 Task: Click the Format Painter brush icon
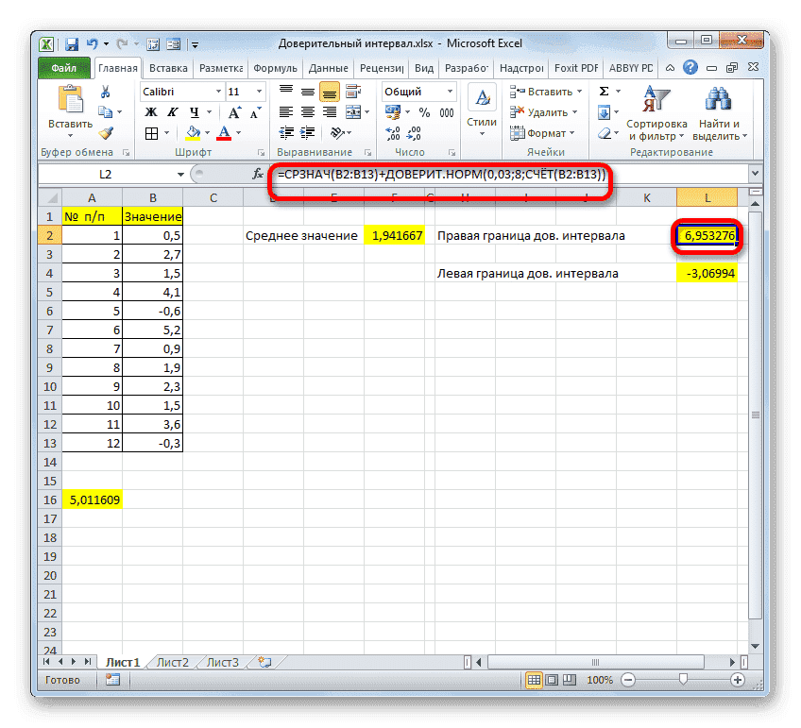click(107, 135)
